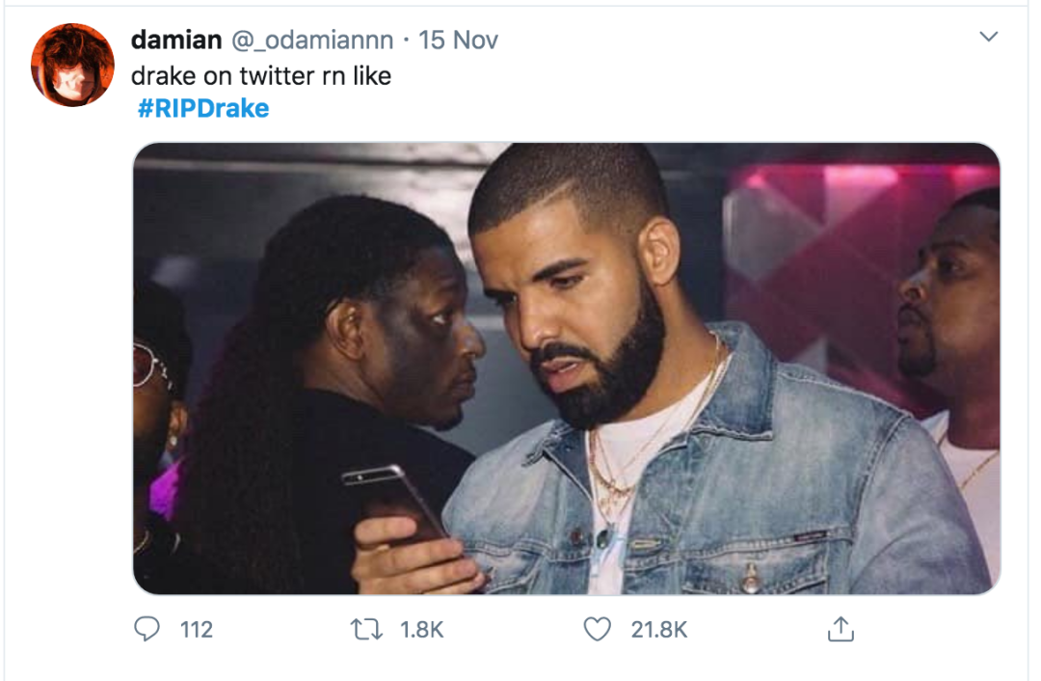Click the display name "damian"
The image size is (1041, 681).
(x=177, y=40)
